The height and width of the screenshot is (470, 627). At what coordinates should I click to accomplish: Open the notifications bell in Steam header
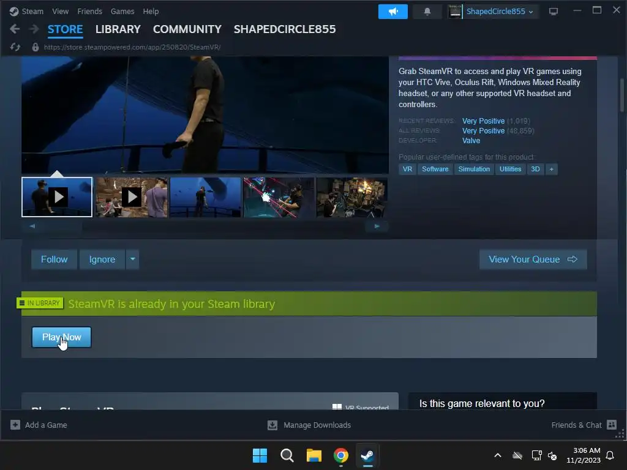coord(427,12)
